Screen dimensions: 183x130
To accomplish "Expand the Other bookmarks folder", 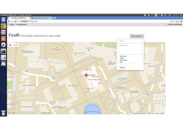I will coord(174,24).
